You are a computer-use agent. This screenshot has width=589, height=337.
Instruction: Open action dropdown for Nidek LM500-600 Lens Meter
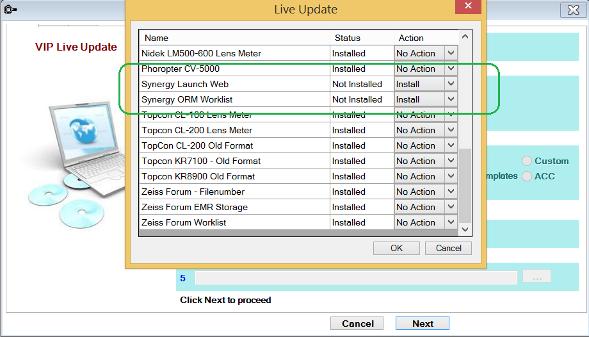(x=451, y=53)
